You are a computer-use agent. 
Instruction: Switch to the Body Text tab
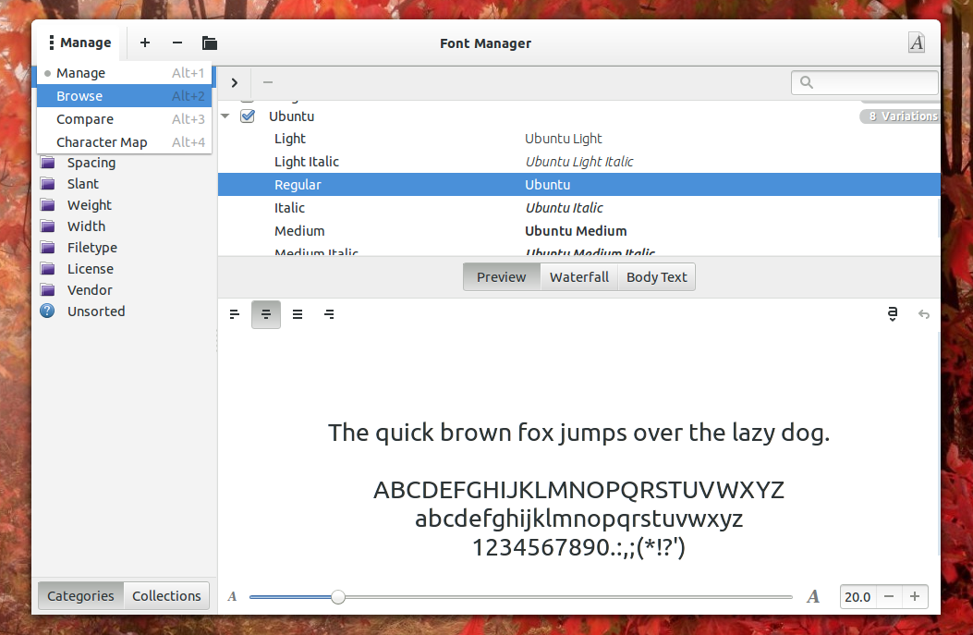657,277
